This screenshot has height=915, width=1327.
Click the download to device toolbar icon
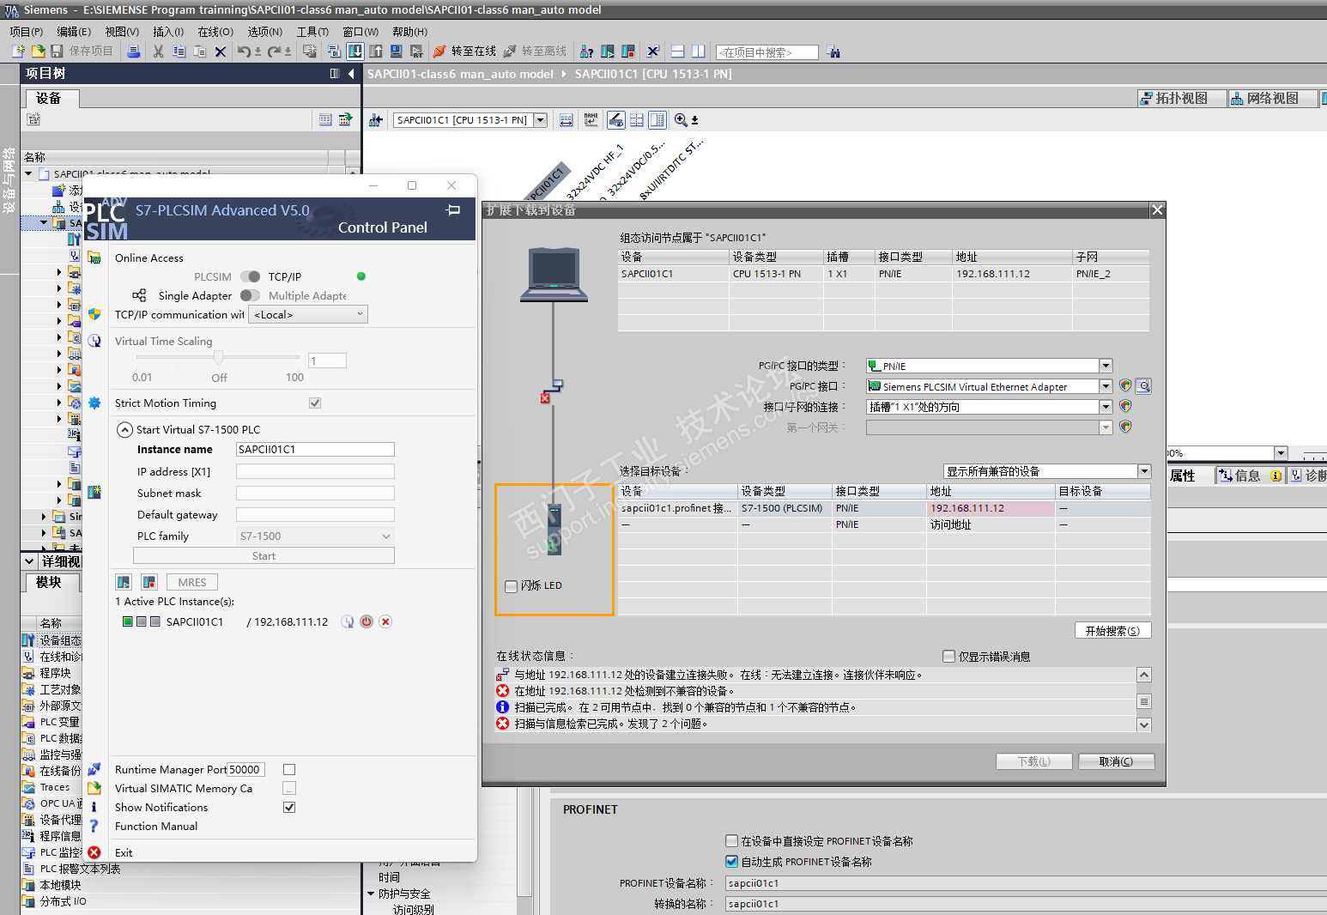[354, 52]
